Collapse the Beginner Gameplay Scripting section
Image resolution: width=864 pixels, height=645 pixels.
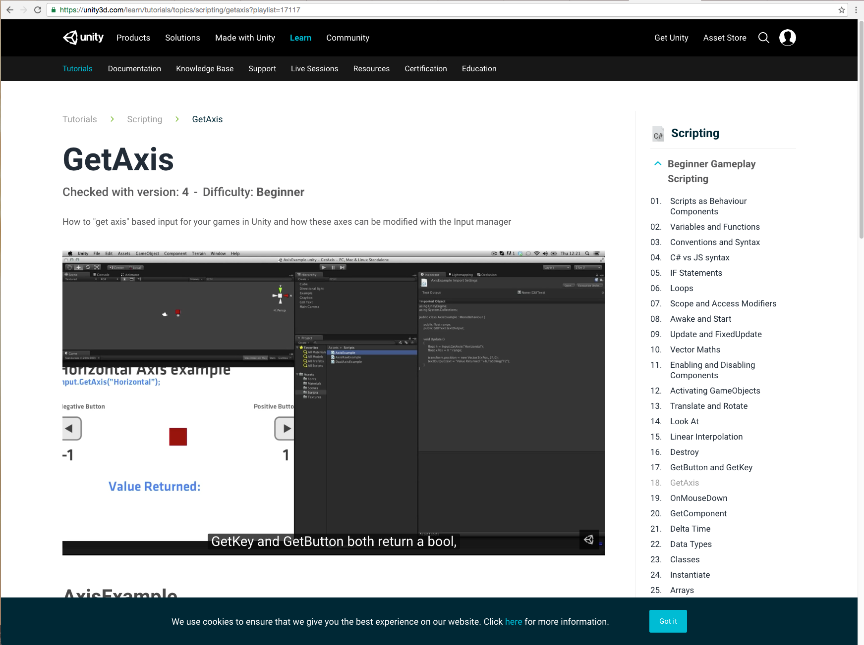click(658, 164)
